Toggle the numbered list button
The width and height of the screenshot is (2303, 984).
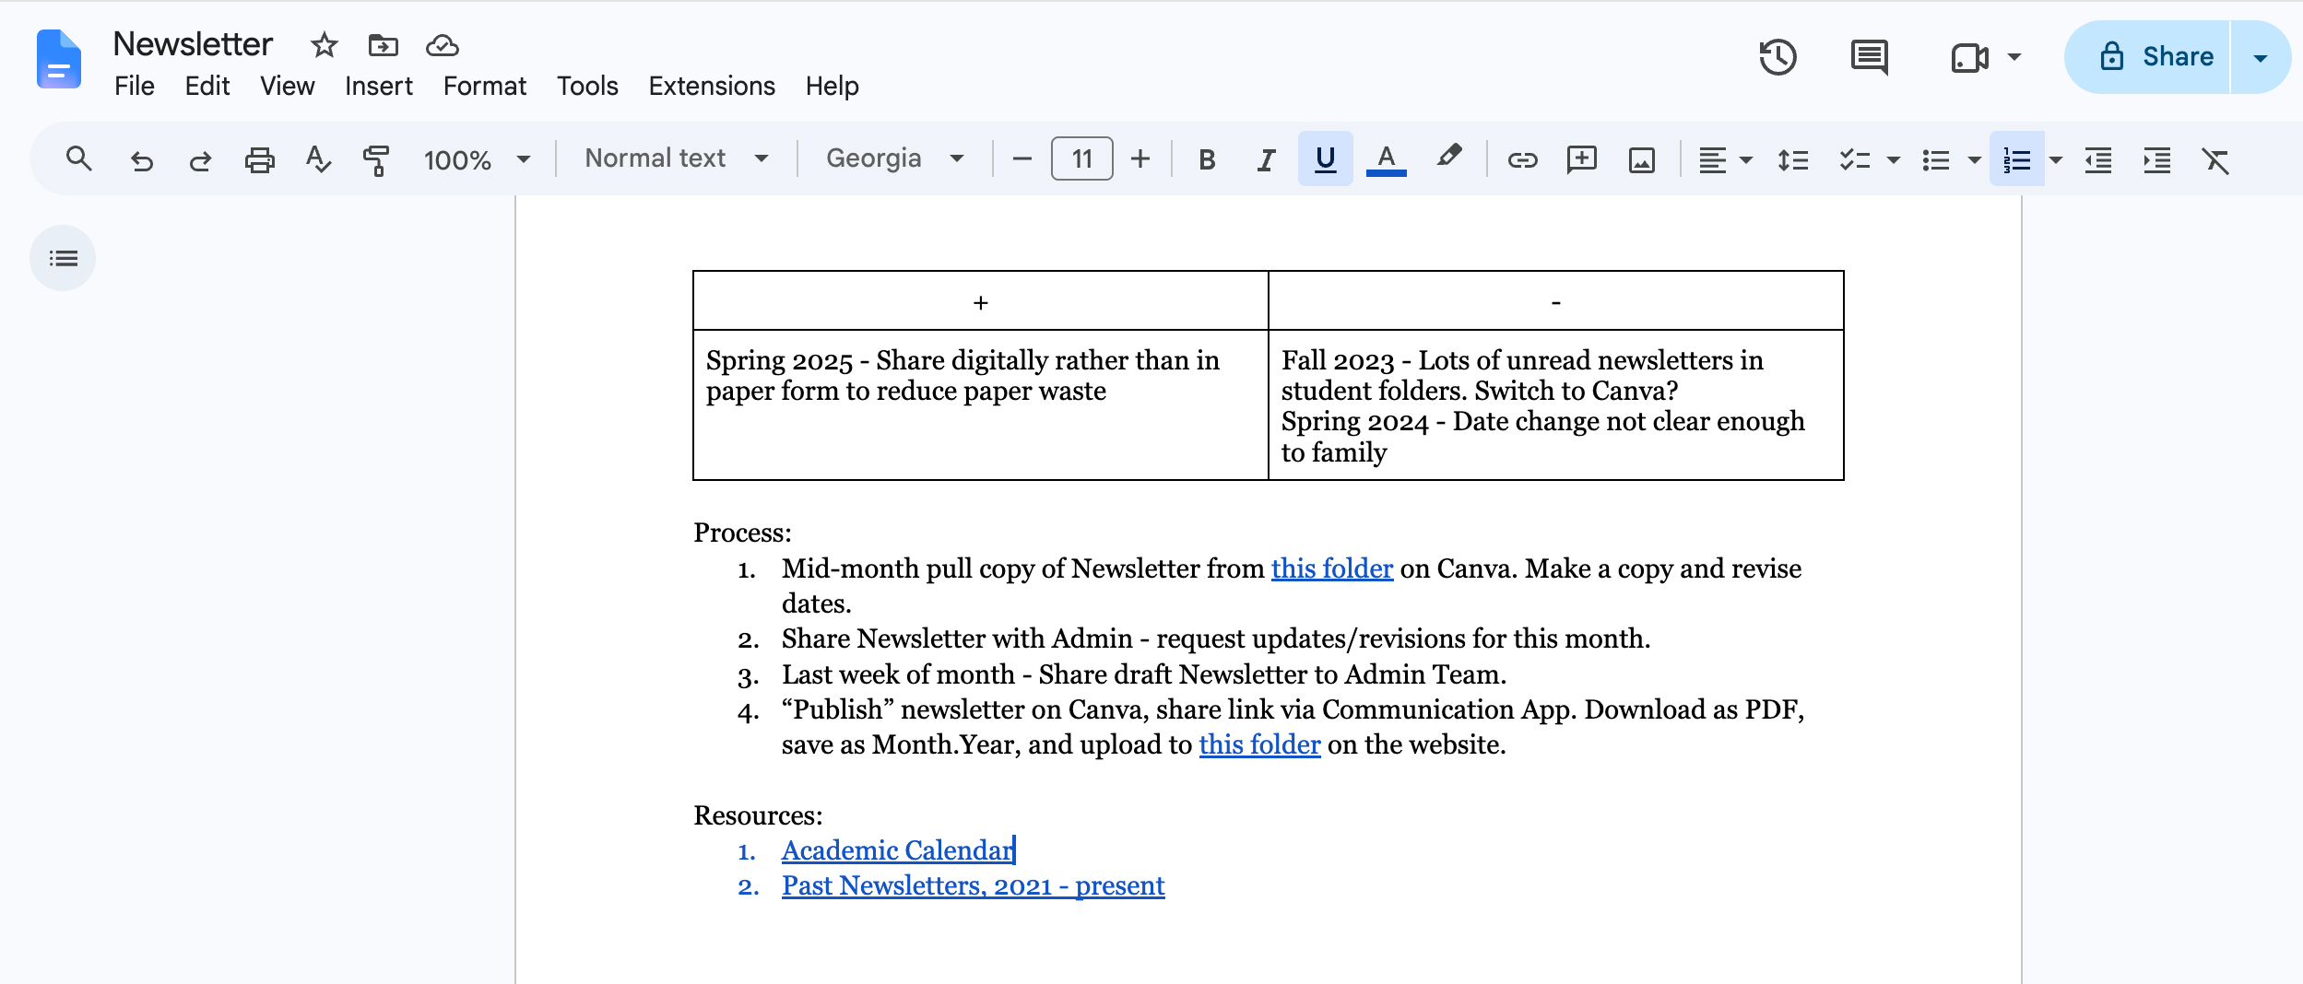(2017, 159)
